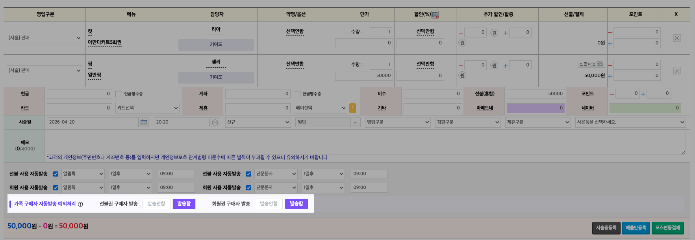Open the discount calculator icon beside 할인(%)
This screenshot has height=240, width=695.
click(435, 15)
